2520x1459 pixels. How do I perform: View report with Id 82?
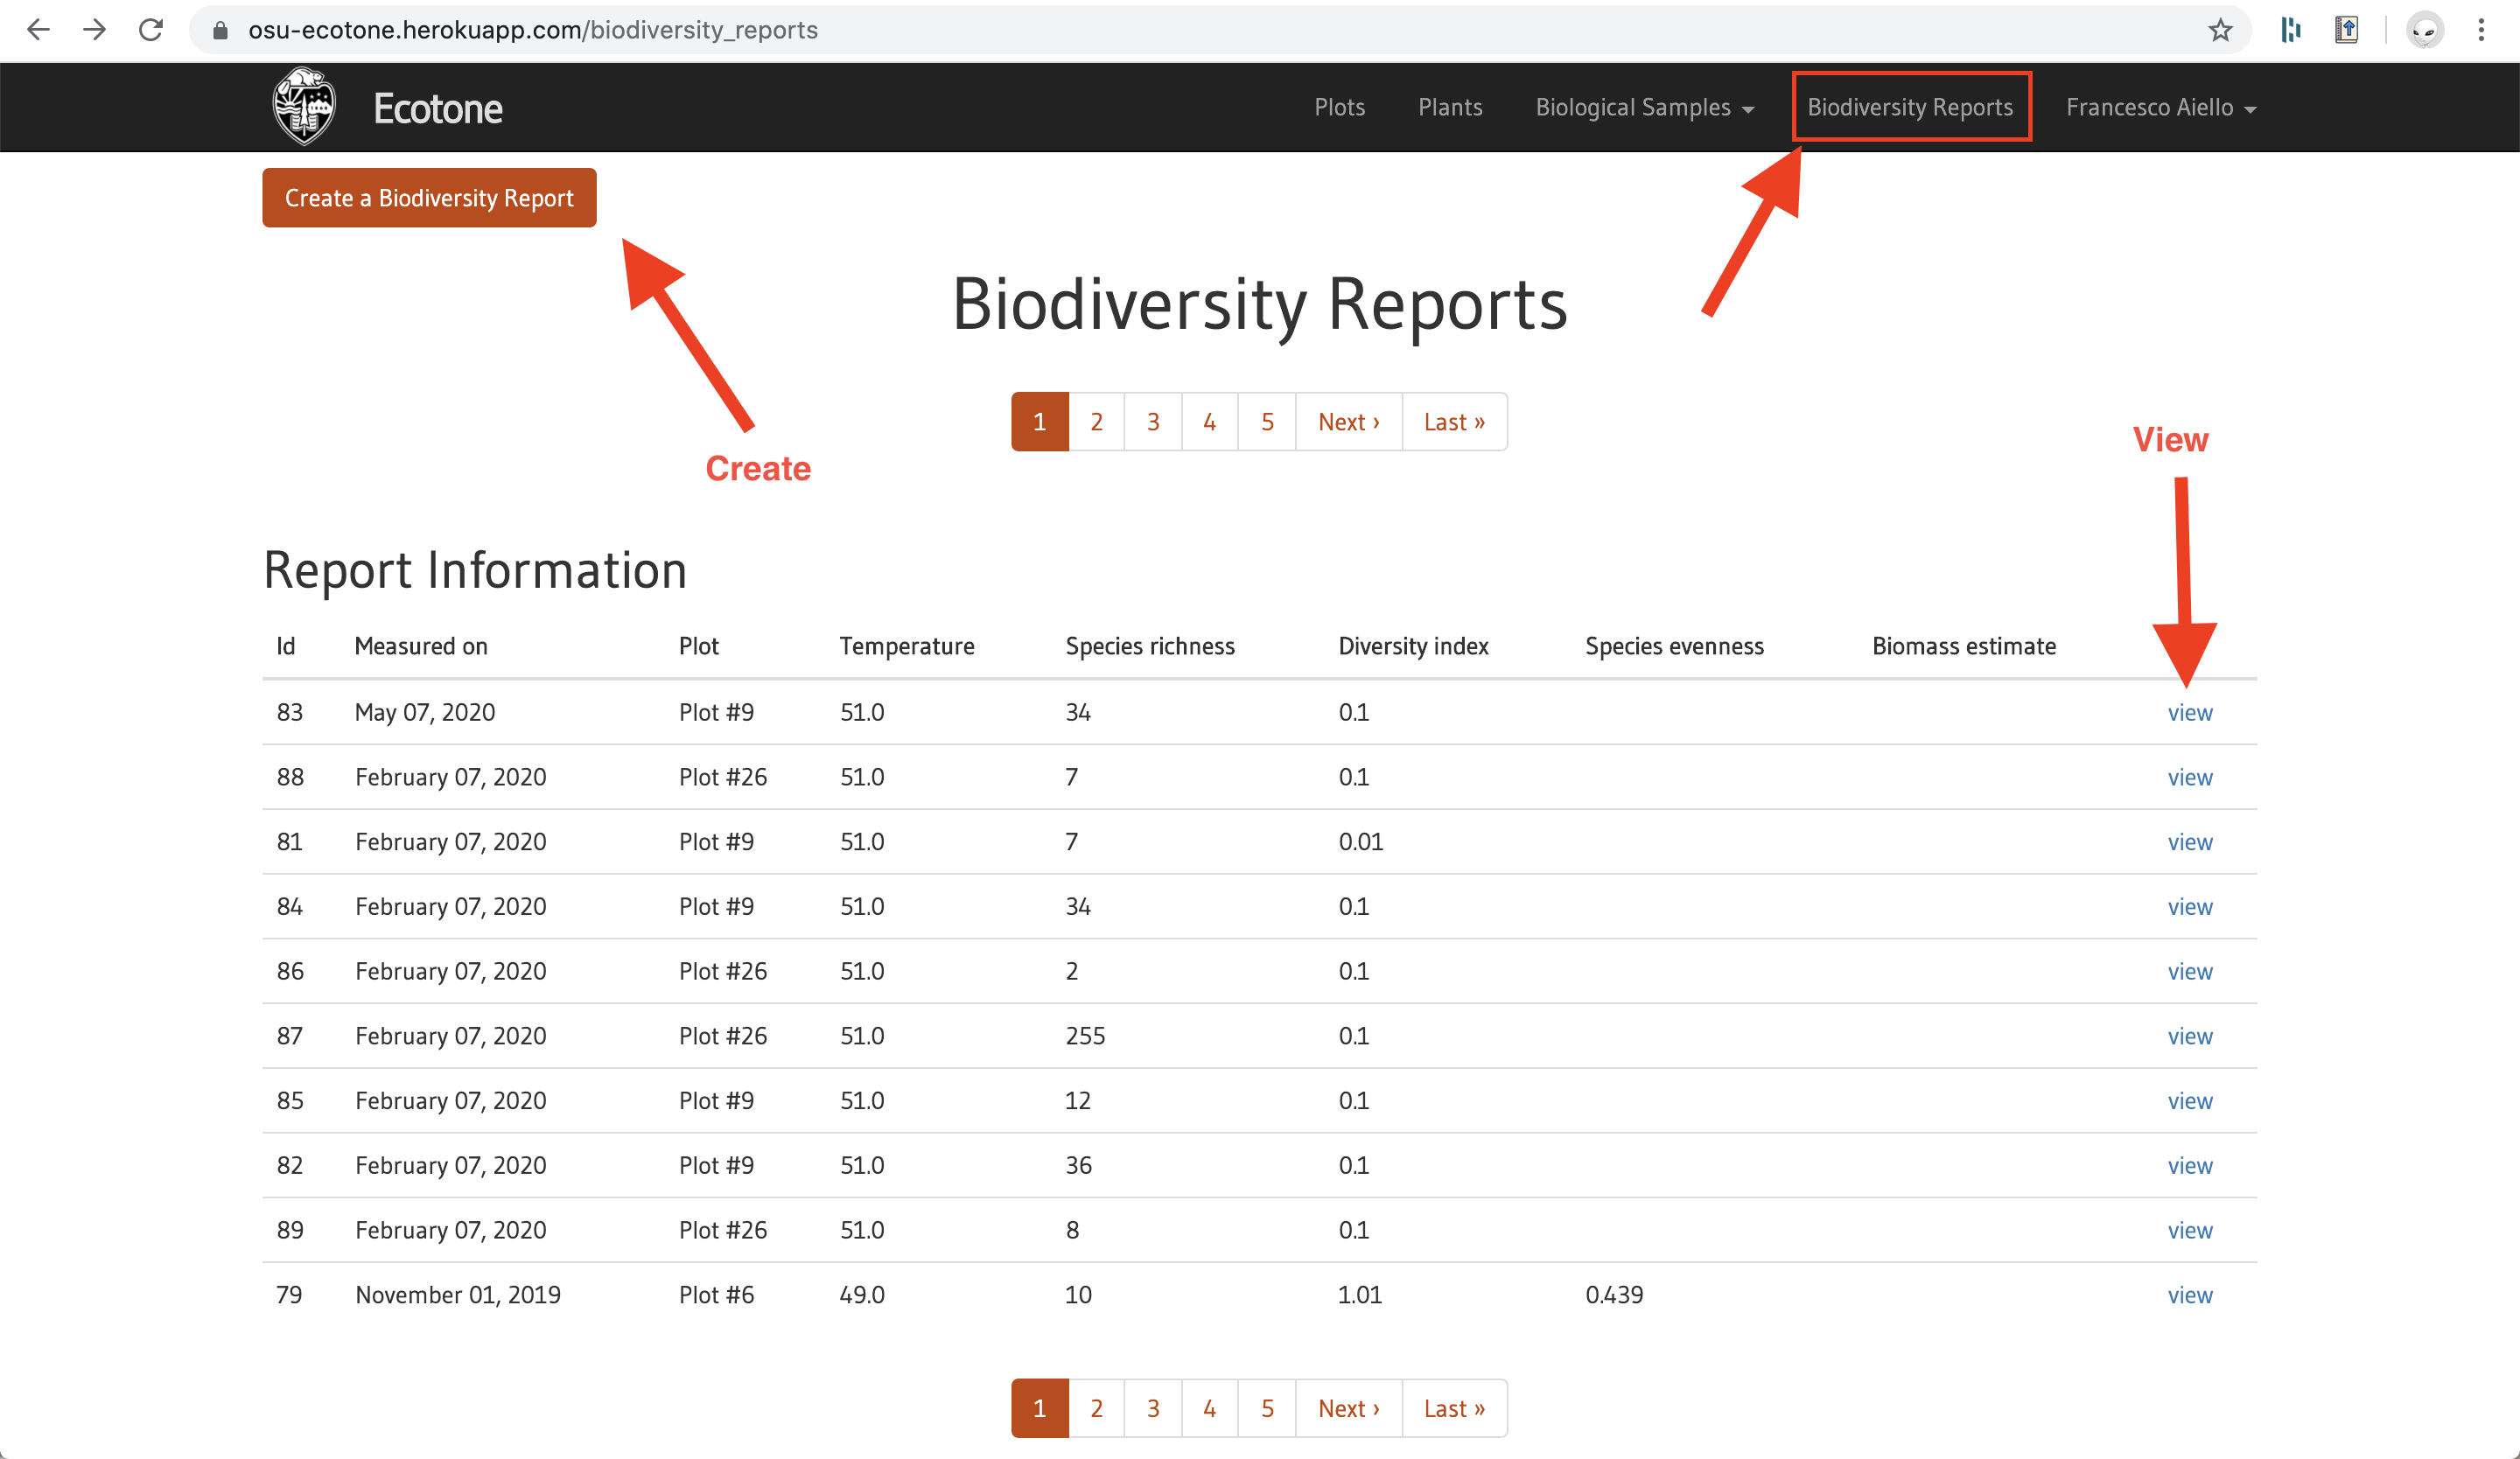click(2190, 1166)
